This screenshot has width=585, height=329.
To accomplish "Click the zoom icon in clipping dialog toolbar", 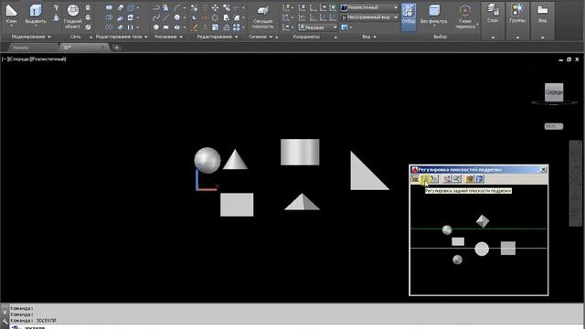I will [457, 179].
